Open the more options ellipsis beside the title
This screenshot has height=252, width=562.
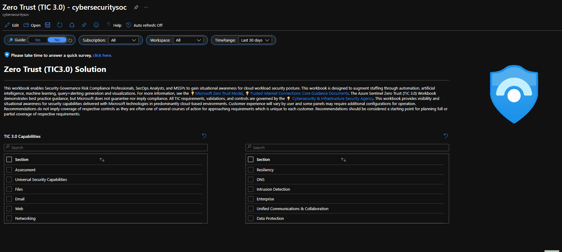pos(146,7)
